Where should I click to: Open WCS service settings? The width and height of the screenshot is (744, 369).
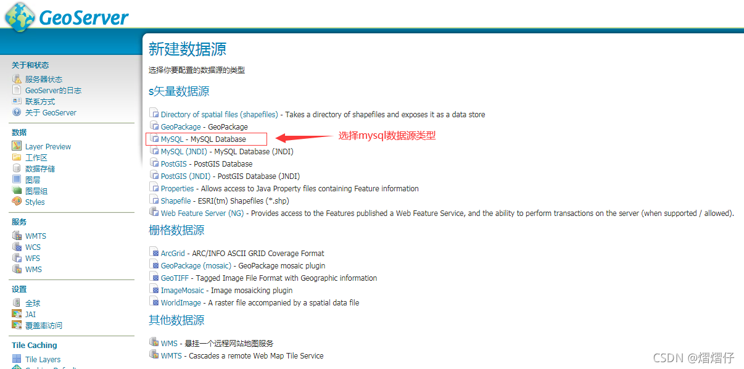(x=34, y=246)
